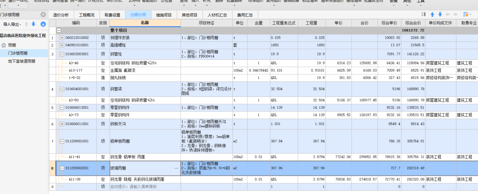Collapse row 010604001001 钢管梁
This screenshot has height=194, width=478.
62,89
